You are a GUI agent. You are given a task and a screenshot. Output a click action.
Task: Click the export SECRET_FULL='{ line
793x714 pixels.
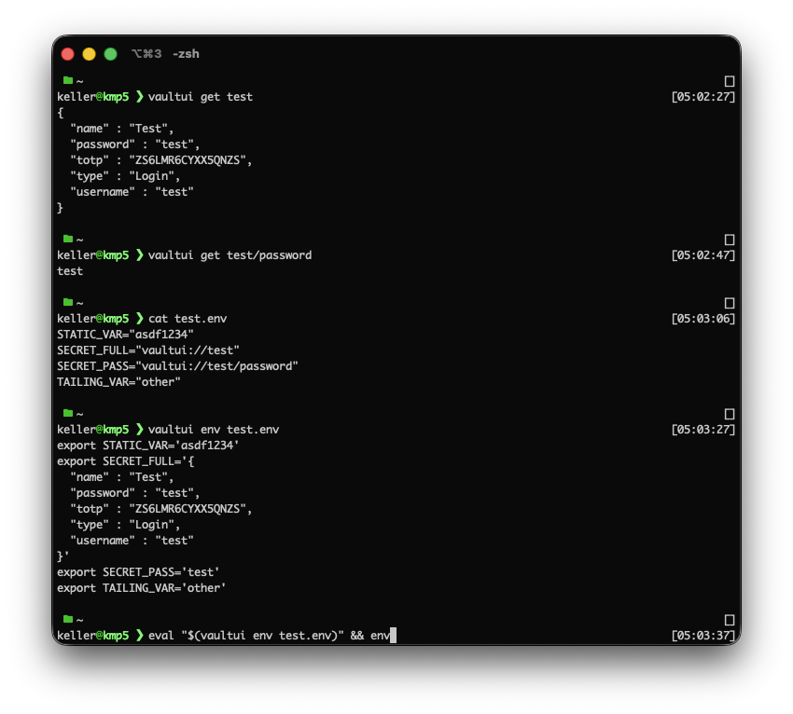click(125, 461)
